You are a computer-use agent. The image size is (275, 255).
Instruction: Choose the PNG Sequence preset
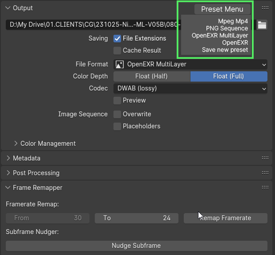coord(227,28)
